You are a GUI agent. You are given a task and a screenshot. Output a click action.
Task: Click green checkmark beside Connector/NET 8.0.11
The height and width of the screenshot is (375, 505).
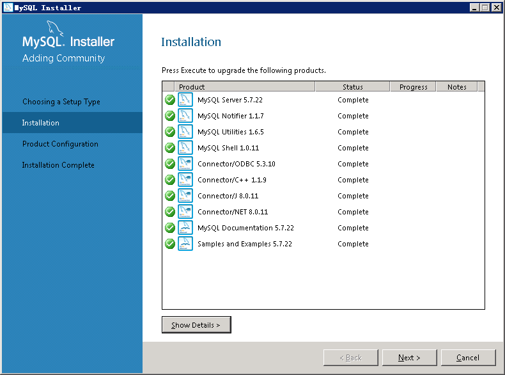click(x=170, y=212)
